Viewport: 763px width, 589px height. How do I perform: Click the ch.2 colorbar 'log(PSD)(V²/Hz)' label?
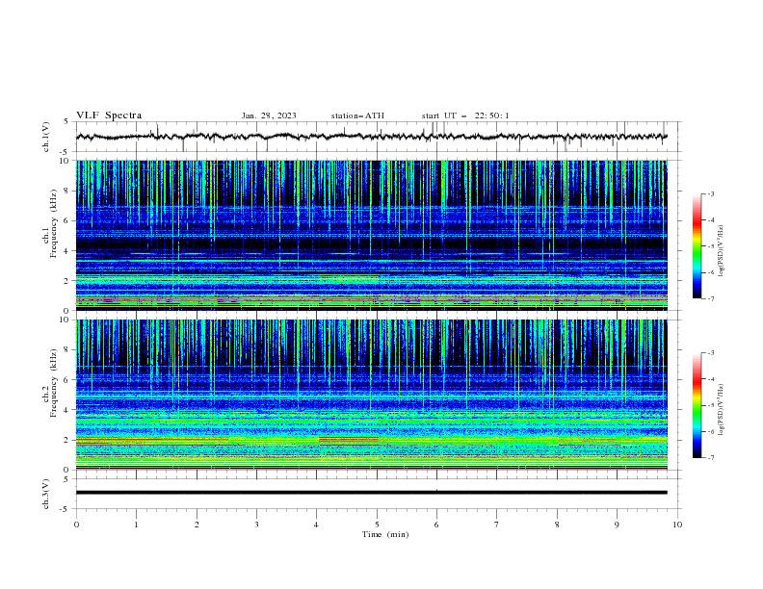pos(721,410)
